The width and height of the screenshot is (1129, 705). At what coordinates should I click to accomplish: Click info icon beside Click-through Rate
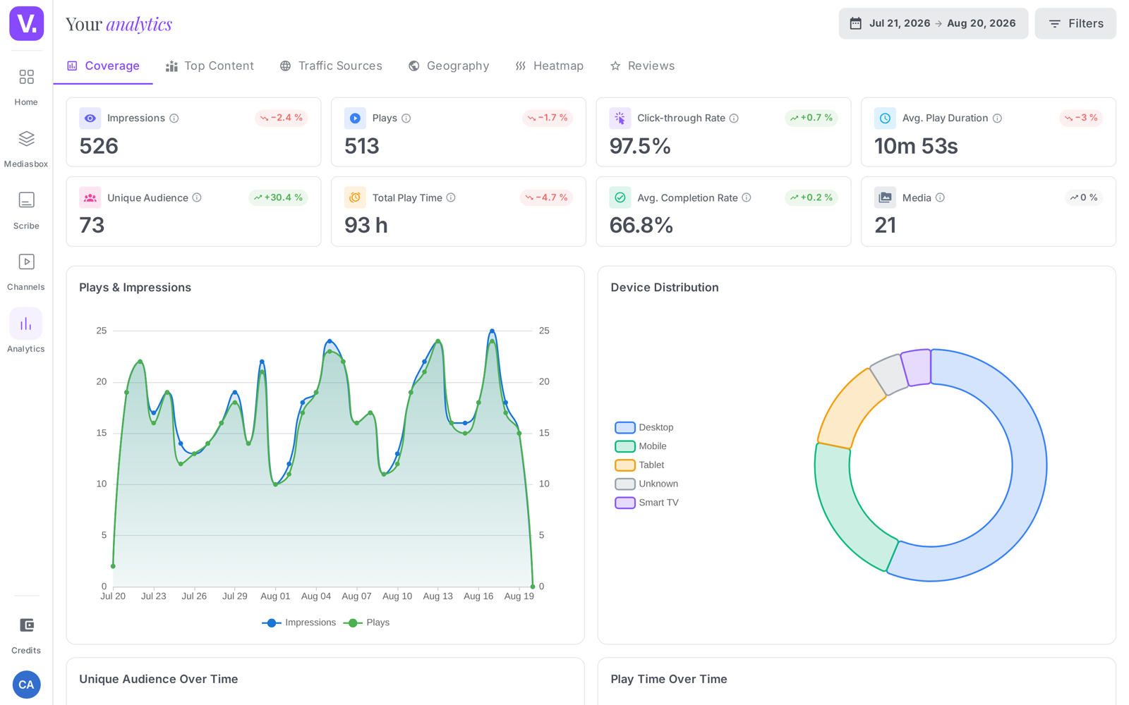coord(734,118)
